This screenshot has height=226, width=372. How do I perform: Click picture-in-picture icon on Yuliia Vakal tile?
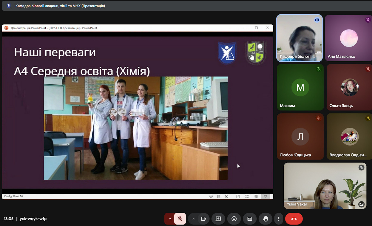pos(361,204)
